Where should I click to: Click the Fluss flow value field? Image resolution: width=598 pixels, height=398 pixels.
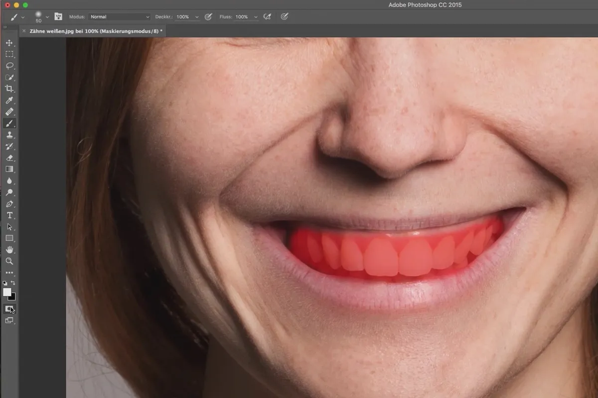tap(242, 17)
